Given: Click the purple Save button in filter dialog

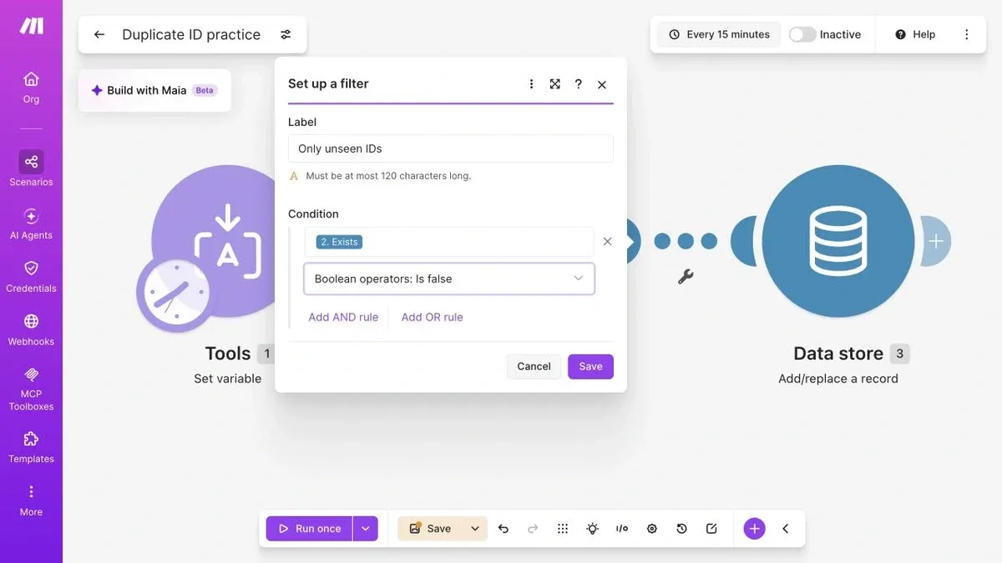Looking at the screenshot, I should click(590, 366).
